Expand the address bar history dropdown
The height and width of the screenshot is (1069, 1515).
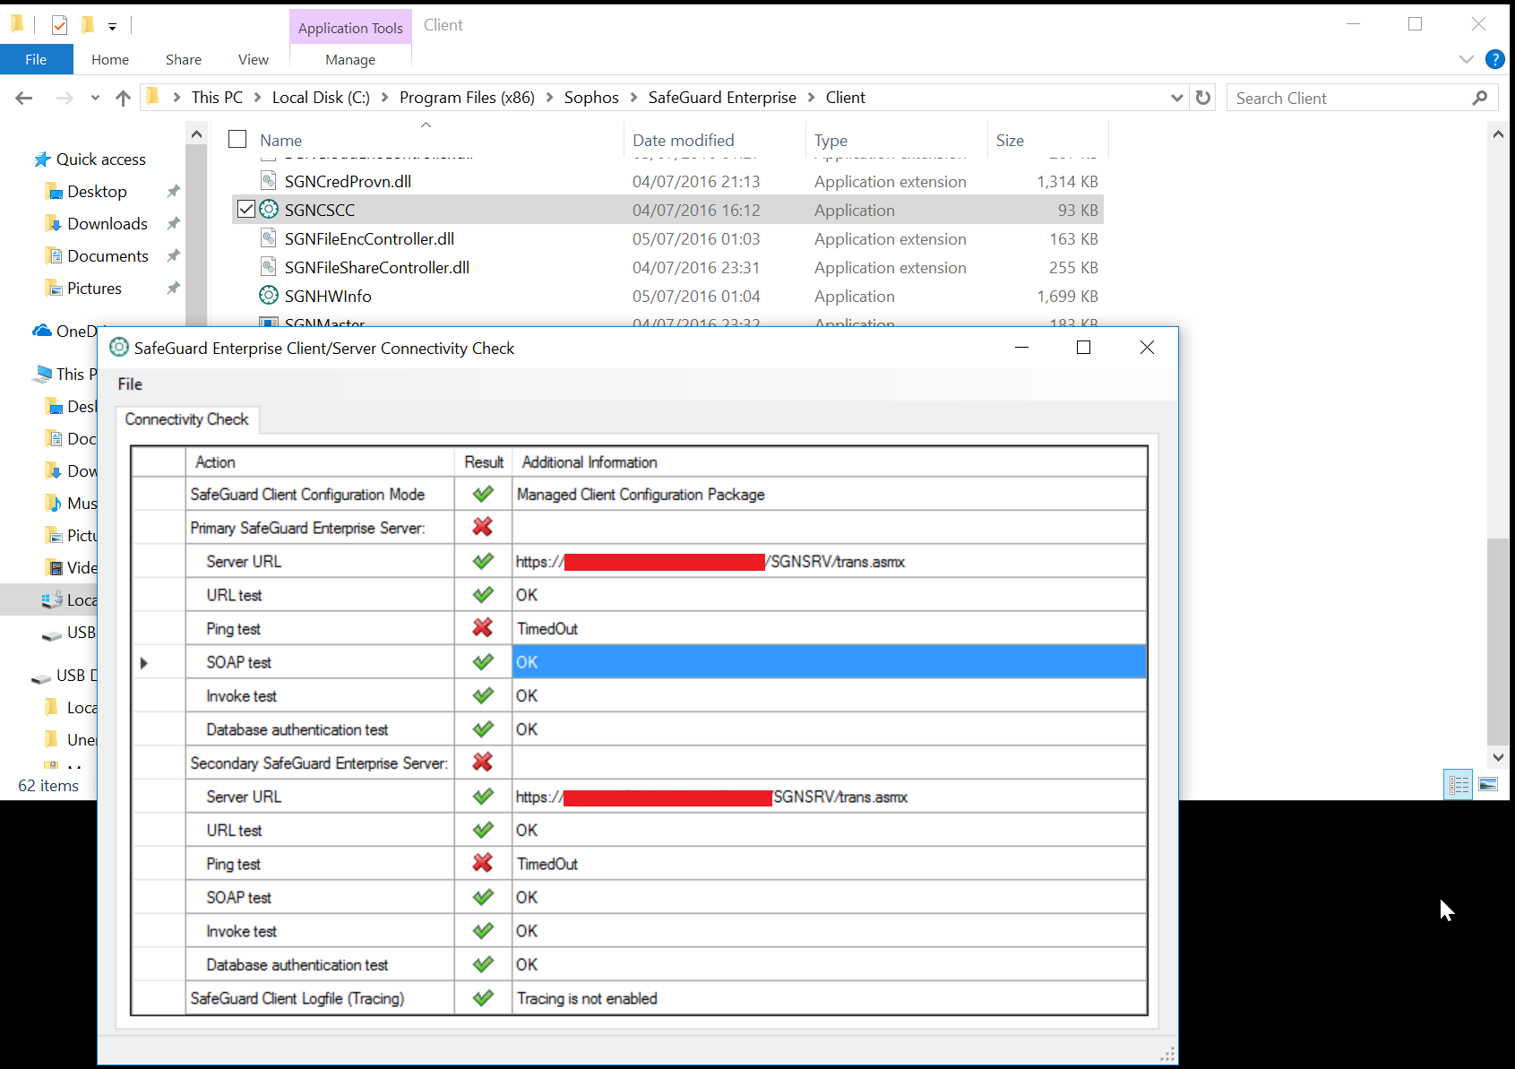(x=1176, y=98)
